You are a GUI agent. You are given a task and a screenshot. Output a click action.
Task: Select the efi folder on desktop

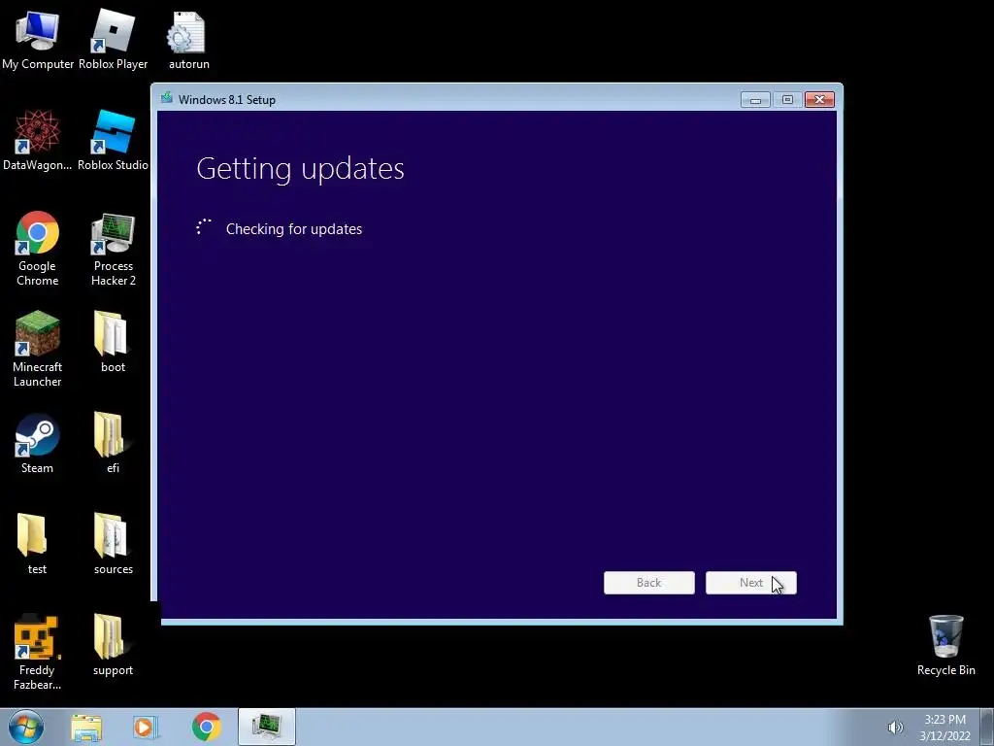113,443
